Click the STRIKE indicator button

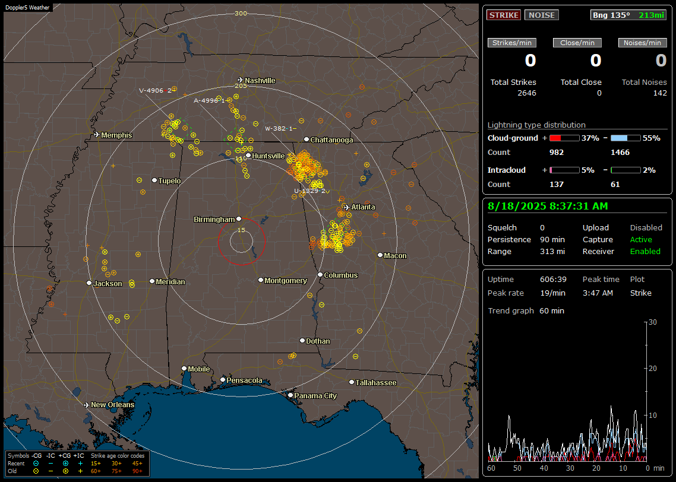point(504,15)
